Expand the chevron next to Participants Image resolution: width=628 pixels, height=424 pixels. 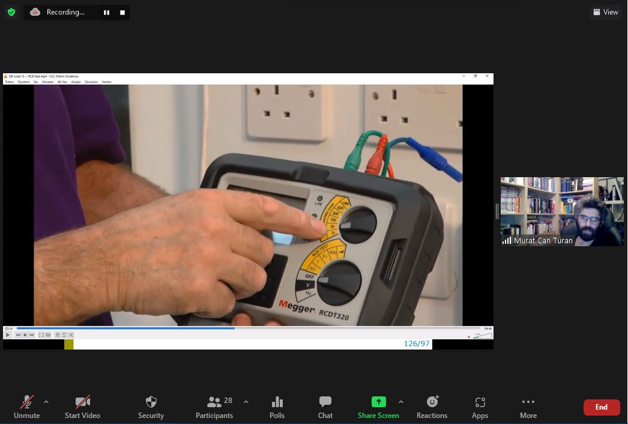point(246,402)
